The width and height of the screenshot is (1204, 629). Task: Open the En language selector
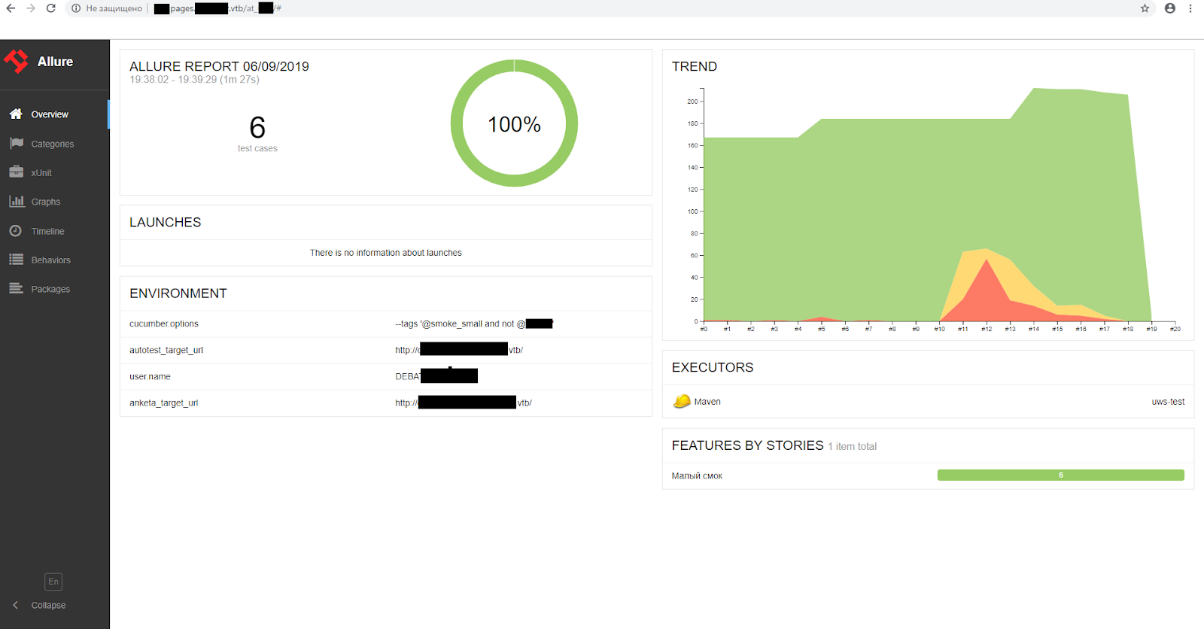53,582
